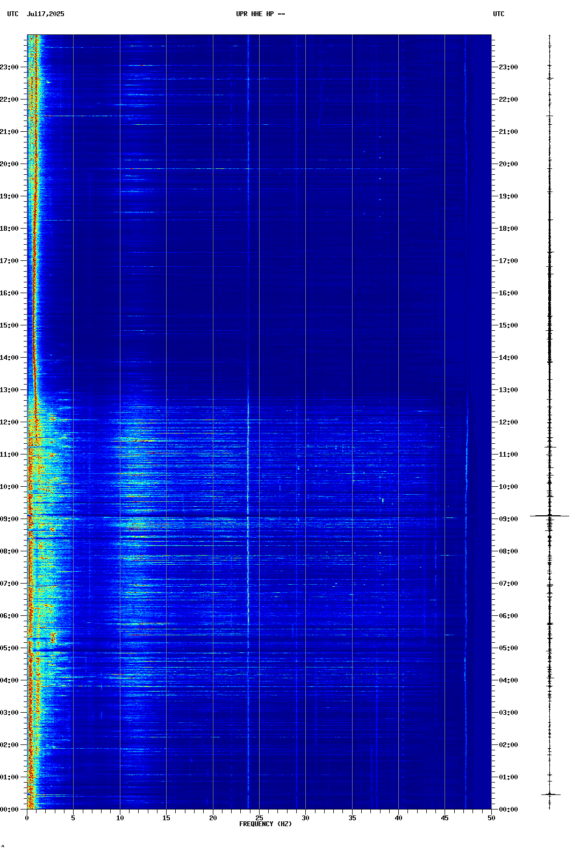
Task: Click the 45 Hz tick label
Action: [445, 818]
